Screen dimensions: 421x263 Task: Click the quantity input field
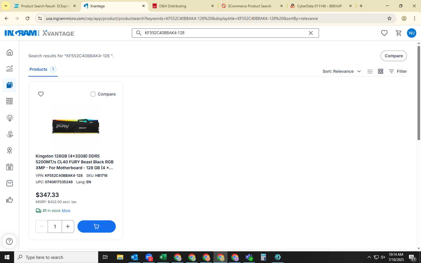(x=55, y=226)
